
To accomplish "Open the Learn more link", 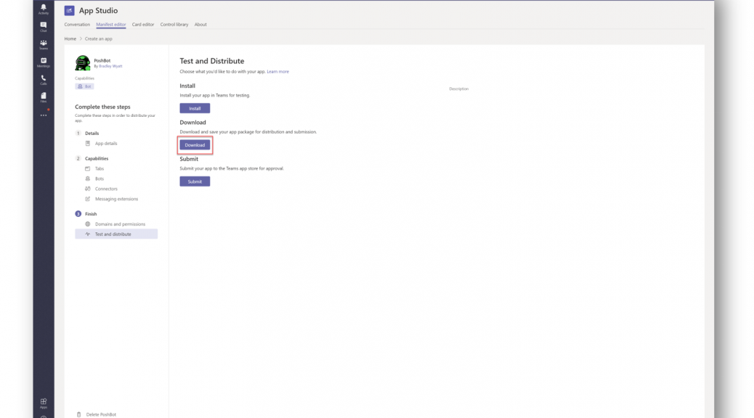I will pos(278,72).
